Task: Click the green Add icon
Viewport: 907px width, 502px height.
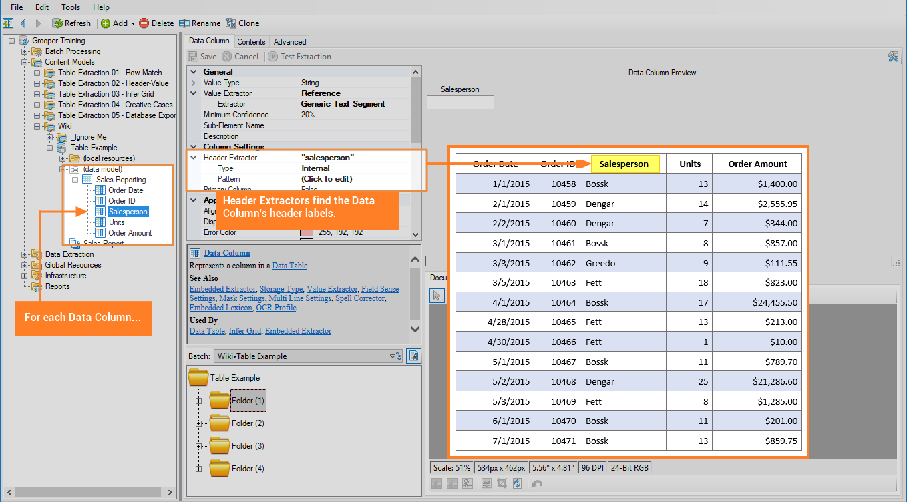Action: pos(106,23)
